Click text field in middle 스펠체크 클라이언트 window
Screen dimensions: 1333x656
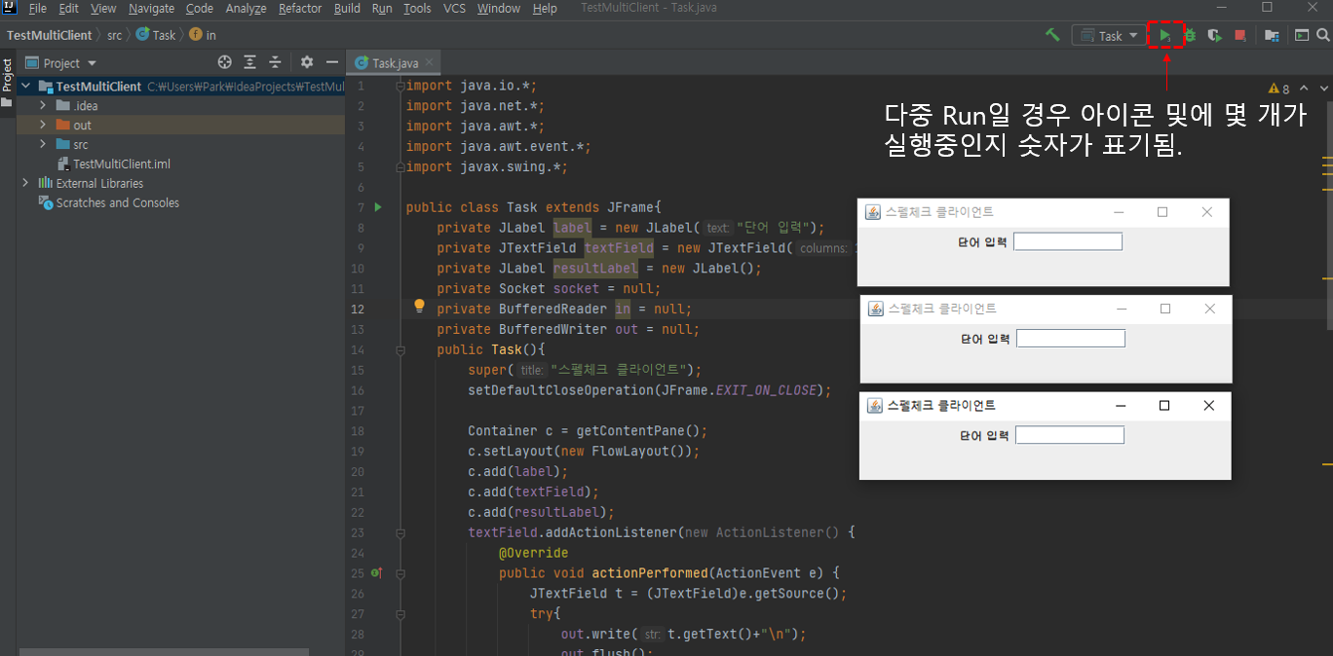tap(1071, 339)
